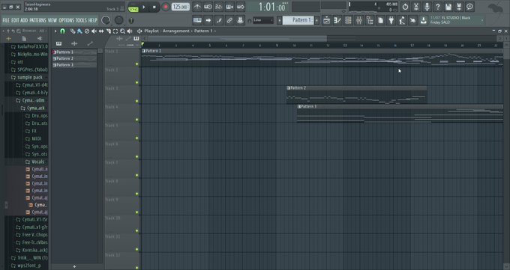Expand the Cymati.V1-ISr folder in browser
The width and height of the screenshot is (510, 270).
pyautogui.click(x=31, y=220)
